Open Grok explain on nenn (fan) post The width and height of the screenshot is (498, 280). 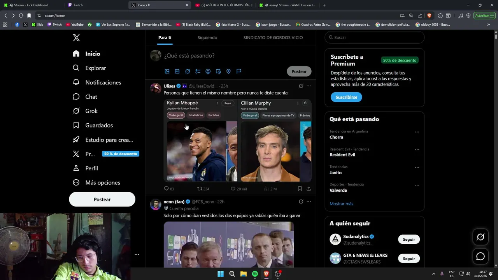(x=301, y=202)
